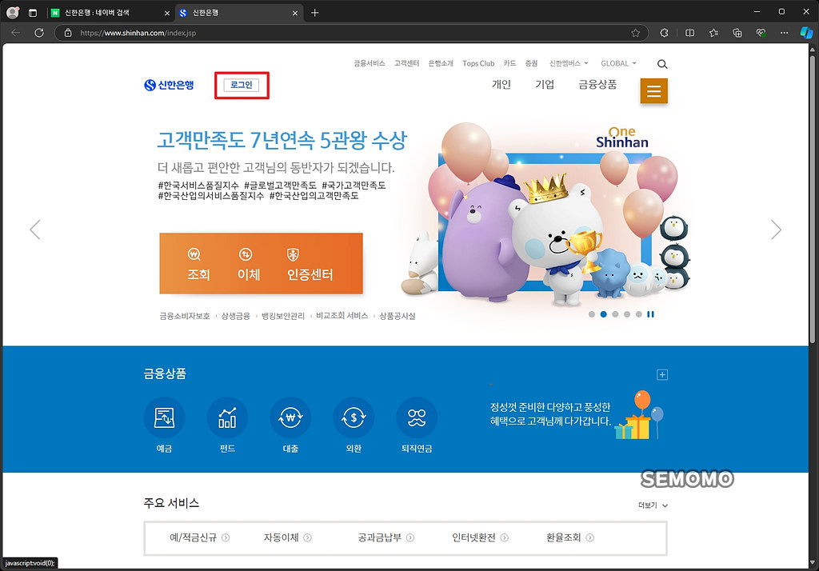Open the 기업 corporate banking menu
This screenshot has height=571, width=819.
click(544, 85)
